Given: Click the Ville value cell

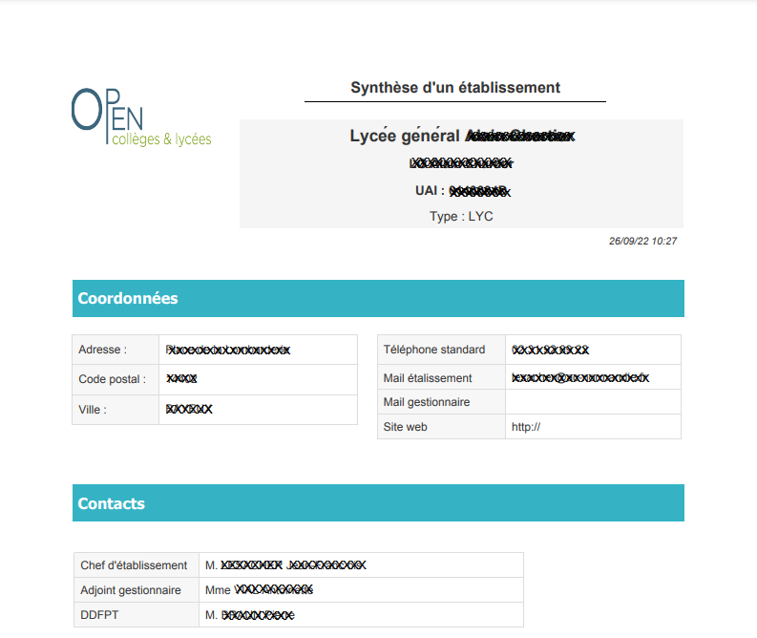Looking at the screenshot, I should pyautogui.click(x=258, y=410).
